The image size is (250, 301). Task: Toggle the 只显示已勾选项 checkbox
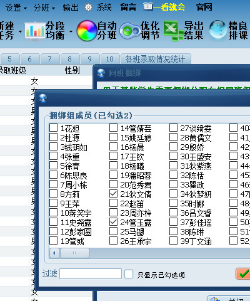pyautogui.click(x=129, y=274)
